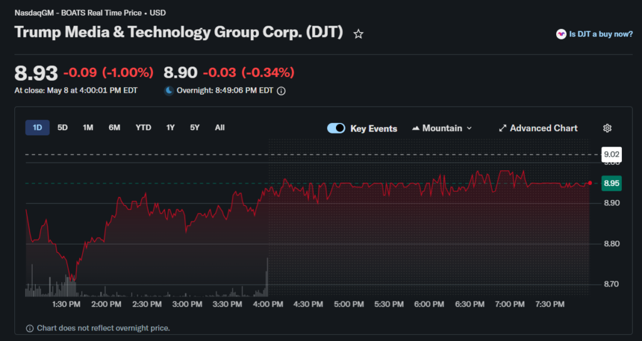This screenshot has width=642, height=341.
Task: Click the Advanced Chart expand arrows icon
Action: (x=502, y=129)
